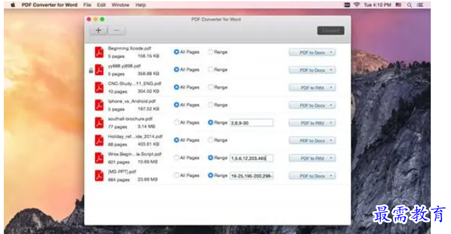Select PDF icon of [MS-PPT].pdf

point(99,176)
